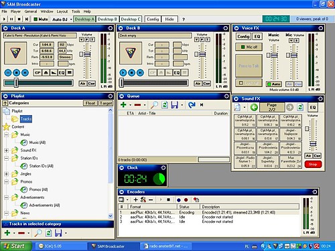This screenshot has width=335, height=251.
Task: Open the help question mark button
Action: pos(184,19)
